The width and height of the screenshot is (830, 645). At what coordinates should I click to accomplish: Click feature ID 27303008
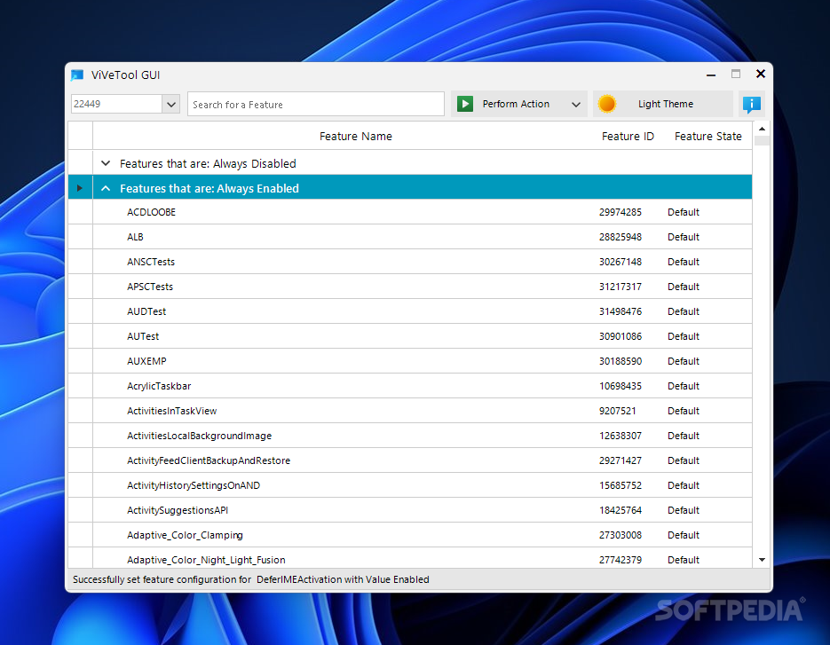point(620,536)
